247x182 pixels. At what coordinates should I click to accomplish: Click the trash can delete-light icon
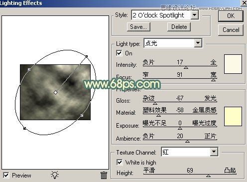104,175
